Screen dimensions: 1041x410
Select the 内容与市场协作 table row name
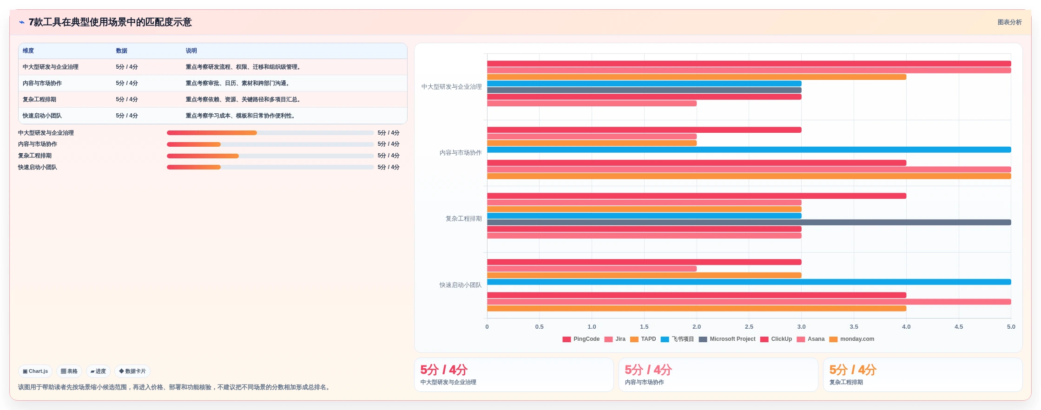click(42, 83)
